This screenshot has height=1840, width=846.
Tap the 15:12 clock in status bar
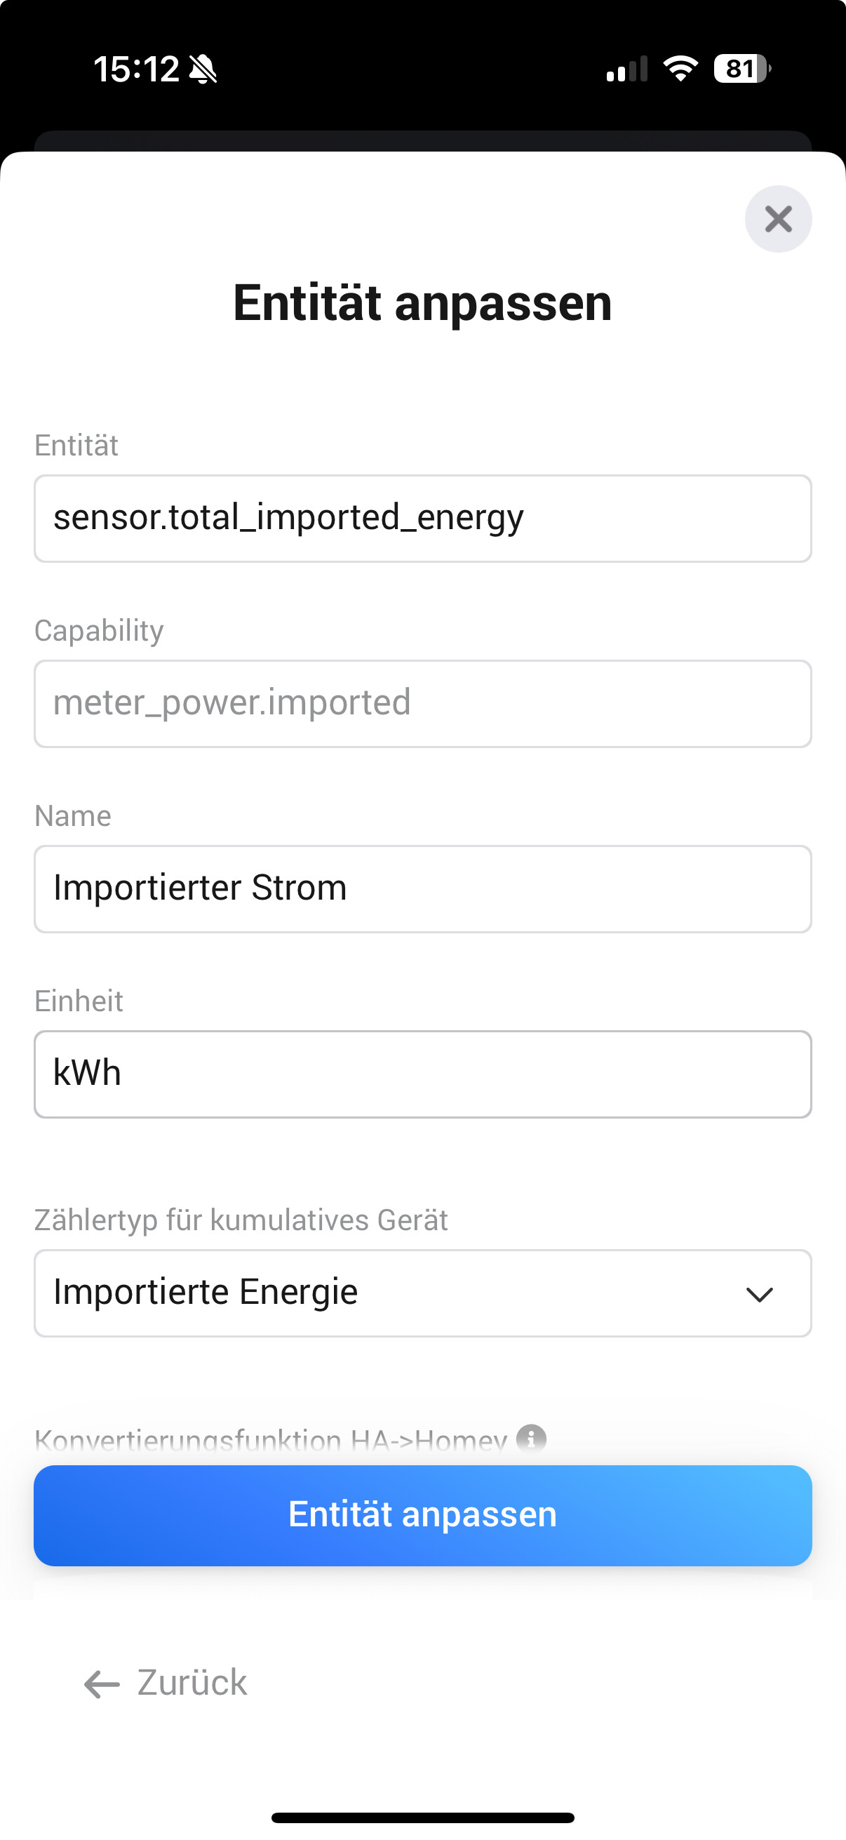point(135,70)
